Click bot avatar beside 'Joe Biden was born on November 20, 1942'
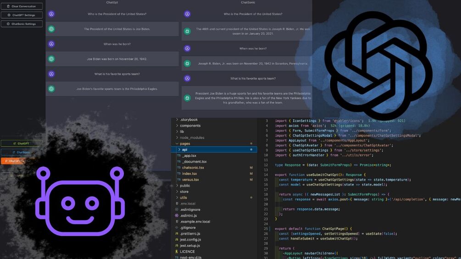The height and width of the screenshot is (259, 461). (51, 59)
